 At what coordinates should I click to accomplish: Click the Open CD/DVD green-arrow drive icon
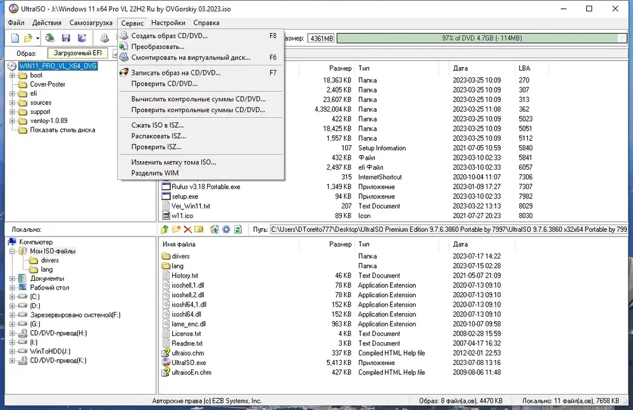click(49, 38)
